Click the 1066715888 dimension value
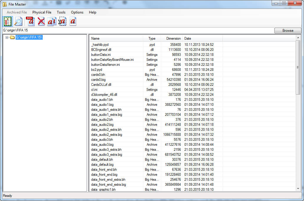The image size is (304, 201). (x=172, y=135)
